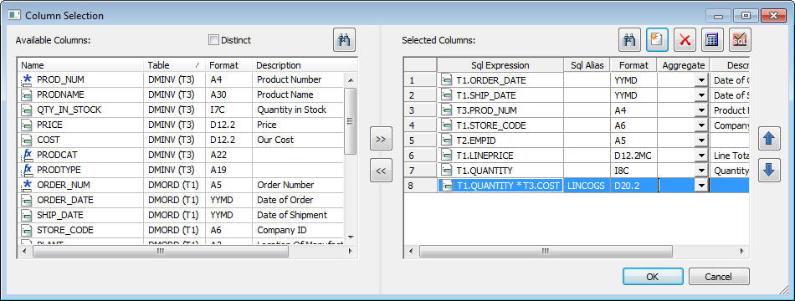Click the column icon beside STORE_CODE in Available Columns

(28, 230)
